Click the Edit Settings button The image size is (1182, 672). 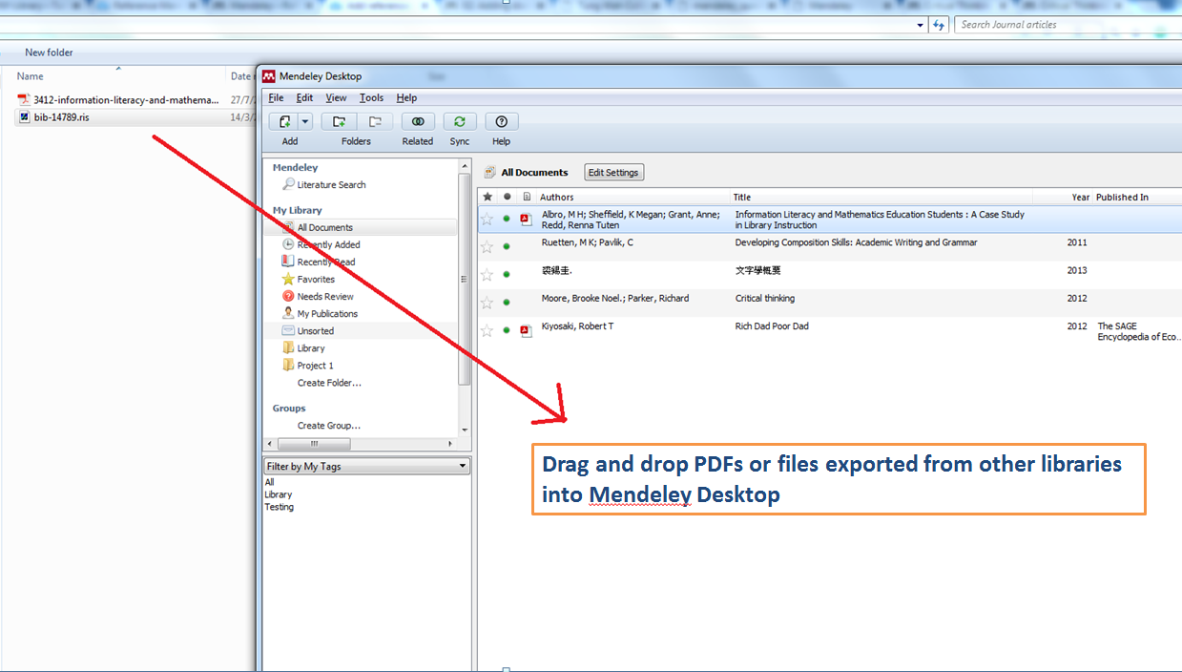[614, 173]
